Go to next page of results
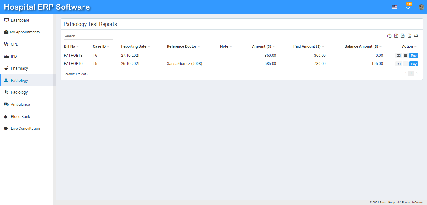This screenshot has width=427, height=205. tap(417, 73)
